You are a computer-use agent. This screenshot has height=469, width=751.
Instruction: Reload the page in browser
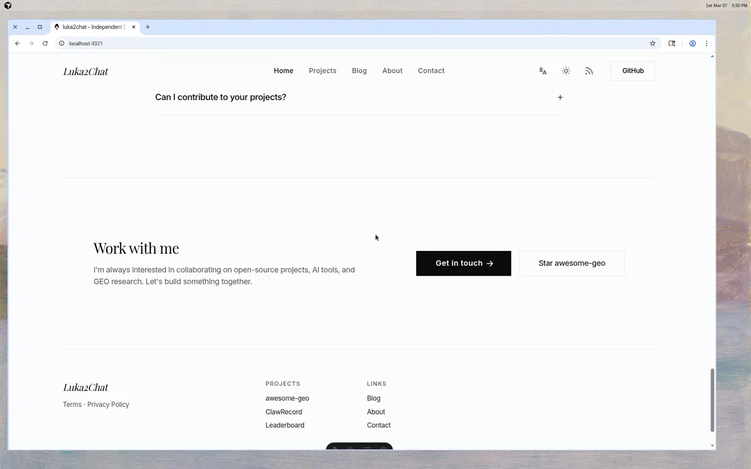click(x=45, y=43)
